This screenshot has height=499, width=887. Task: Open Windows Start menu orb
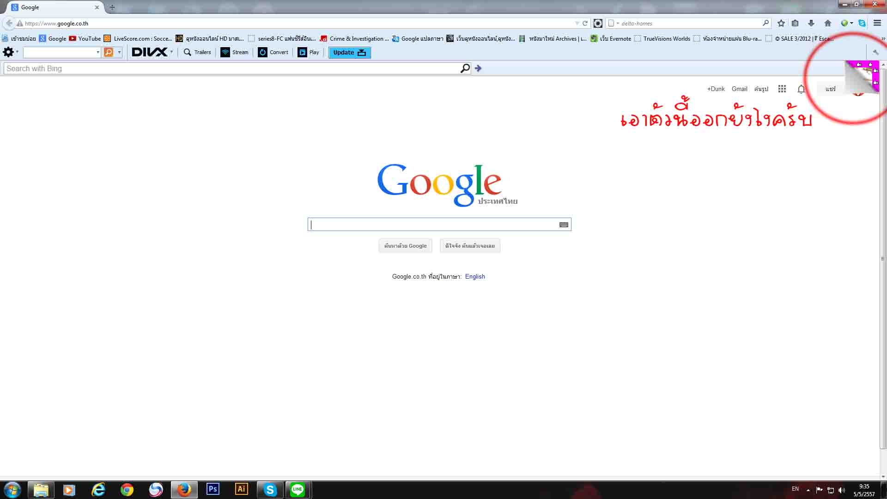(x=12, y=490)
